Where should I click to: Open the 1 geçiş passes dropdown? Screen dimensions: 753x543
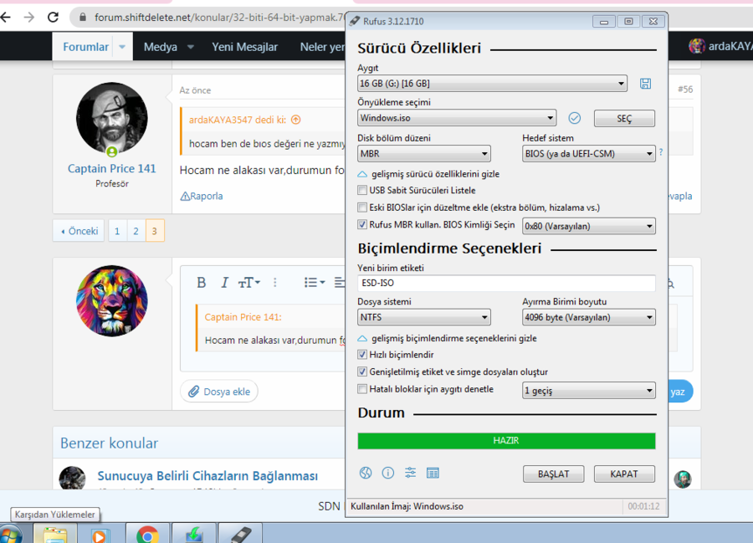pyautogui.click(x=589, y=391)
